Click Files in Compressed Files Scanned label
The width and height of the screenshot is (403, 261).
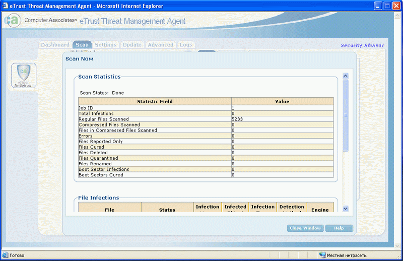pos(118,130)
